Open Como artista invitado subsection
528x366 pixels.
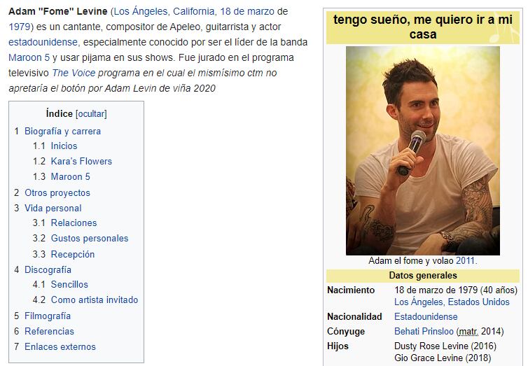[94, 300]
